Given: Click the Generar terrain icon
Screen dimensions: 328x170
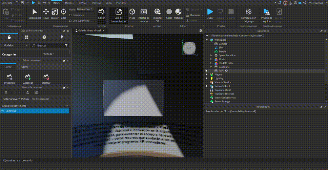Looking at the screenshot, I should 28,79.
